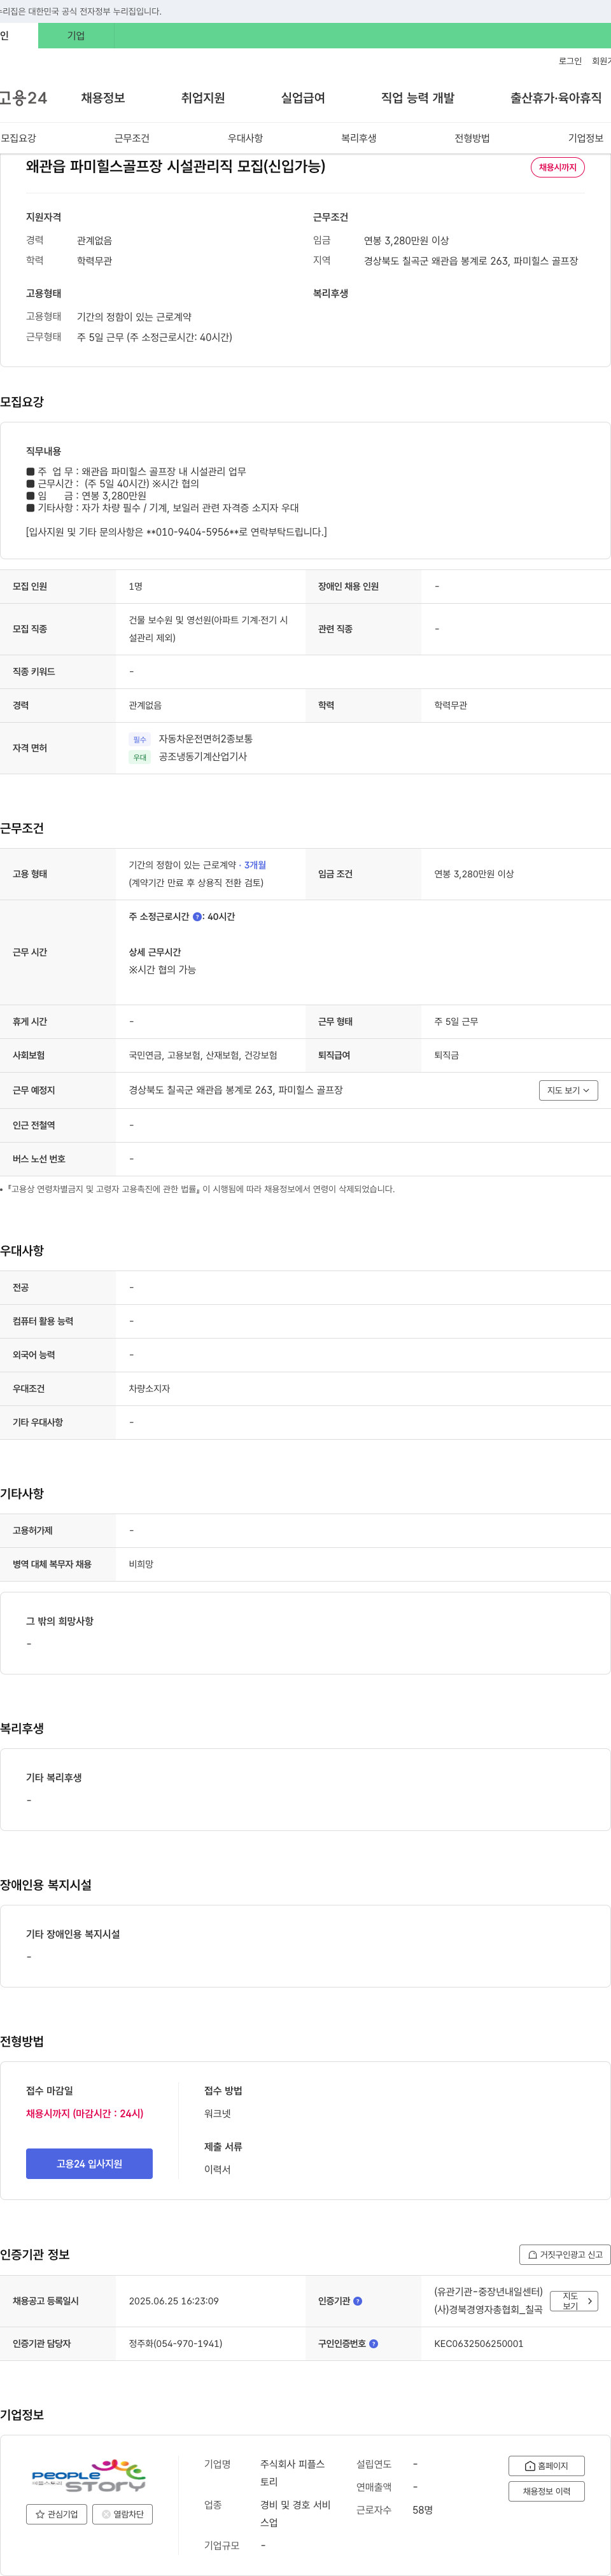The width and height of the screenshot is (611, 2576).
Task: Select 워크넷 under 접수 방법
Action: tap(217, 2113)
